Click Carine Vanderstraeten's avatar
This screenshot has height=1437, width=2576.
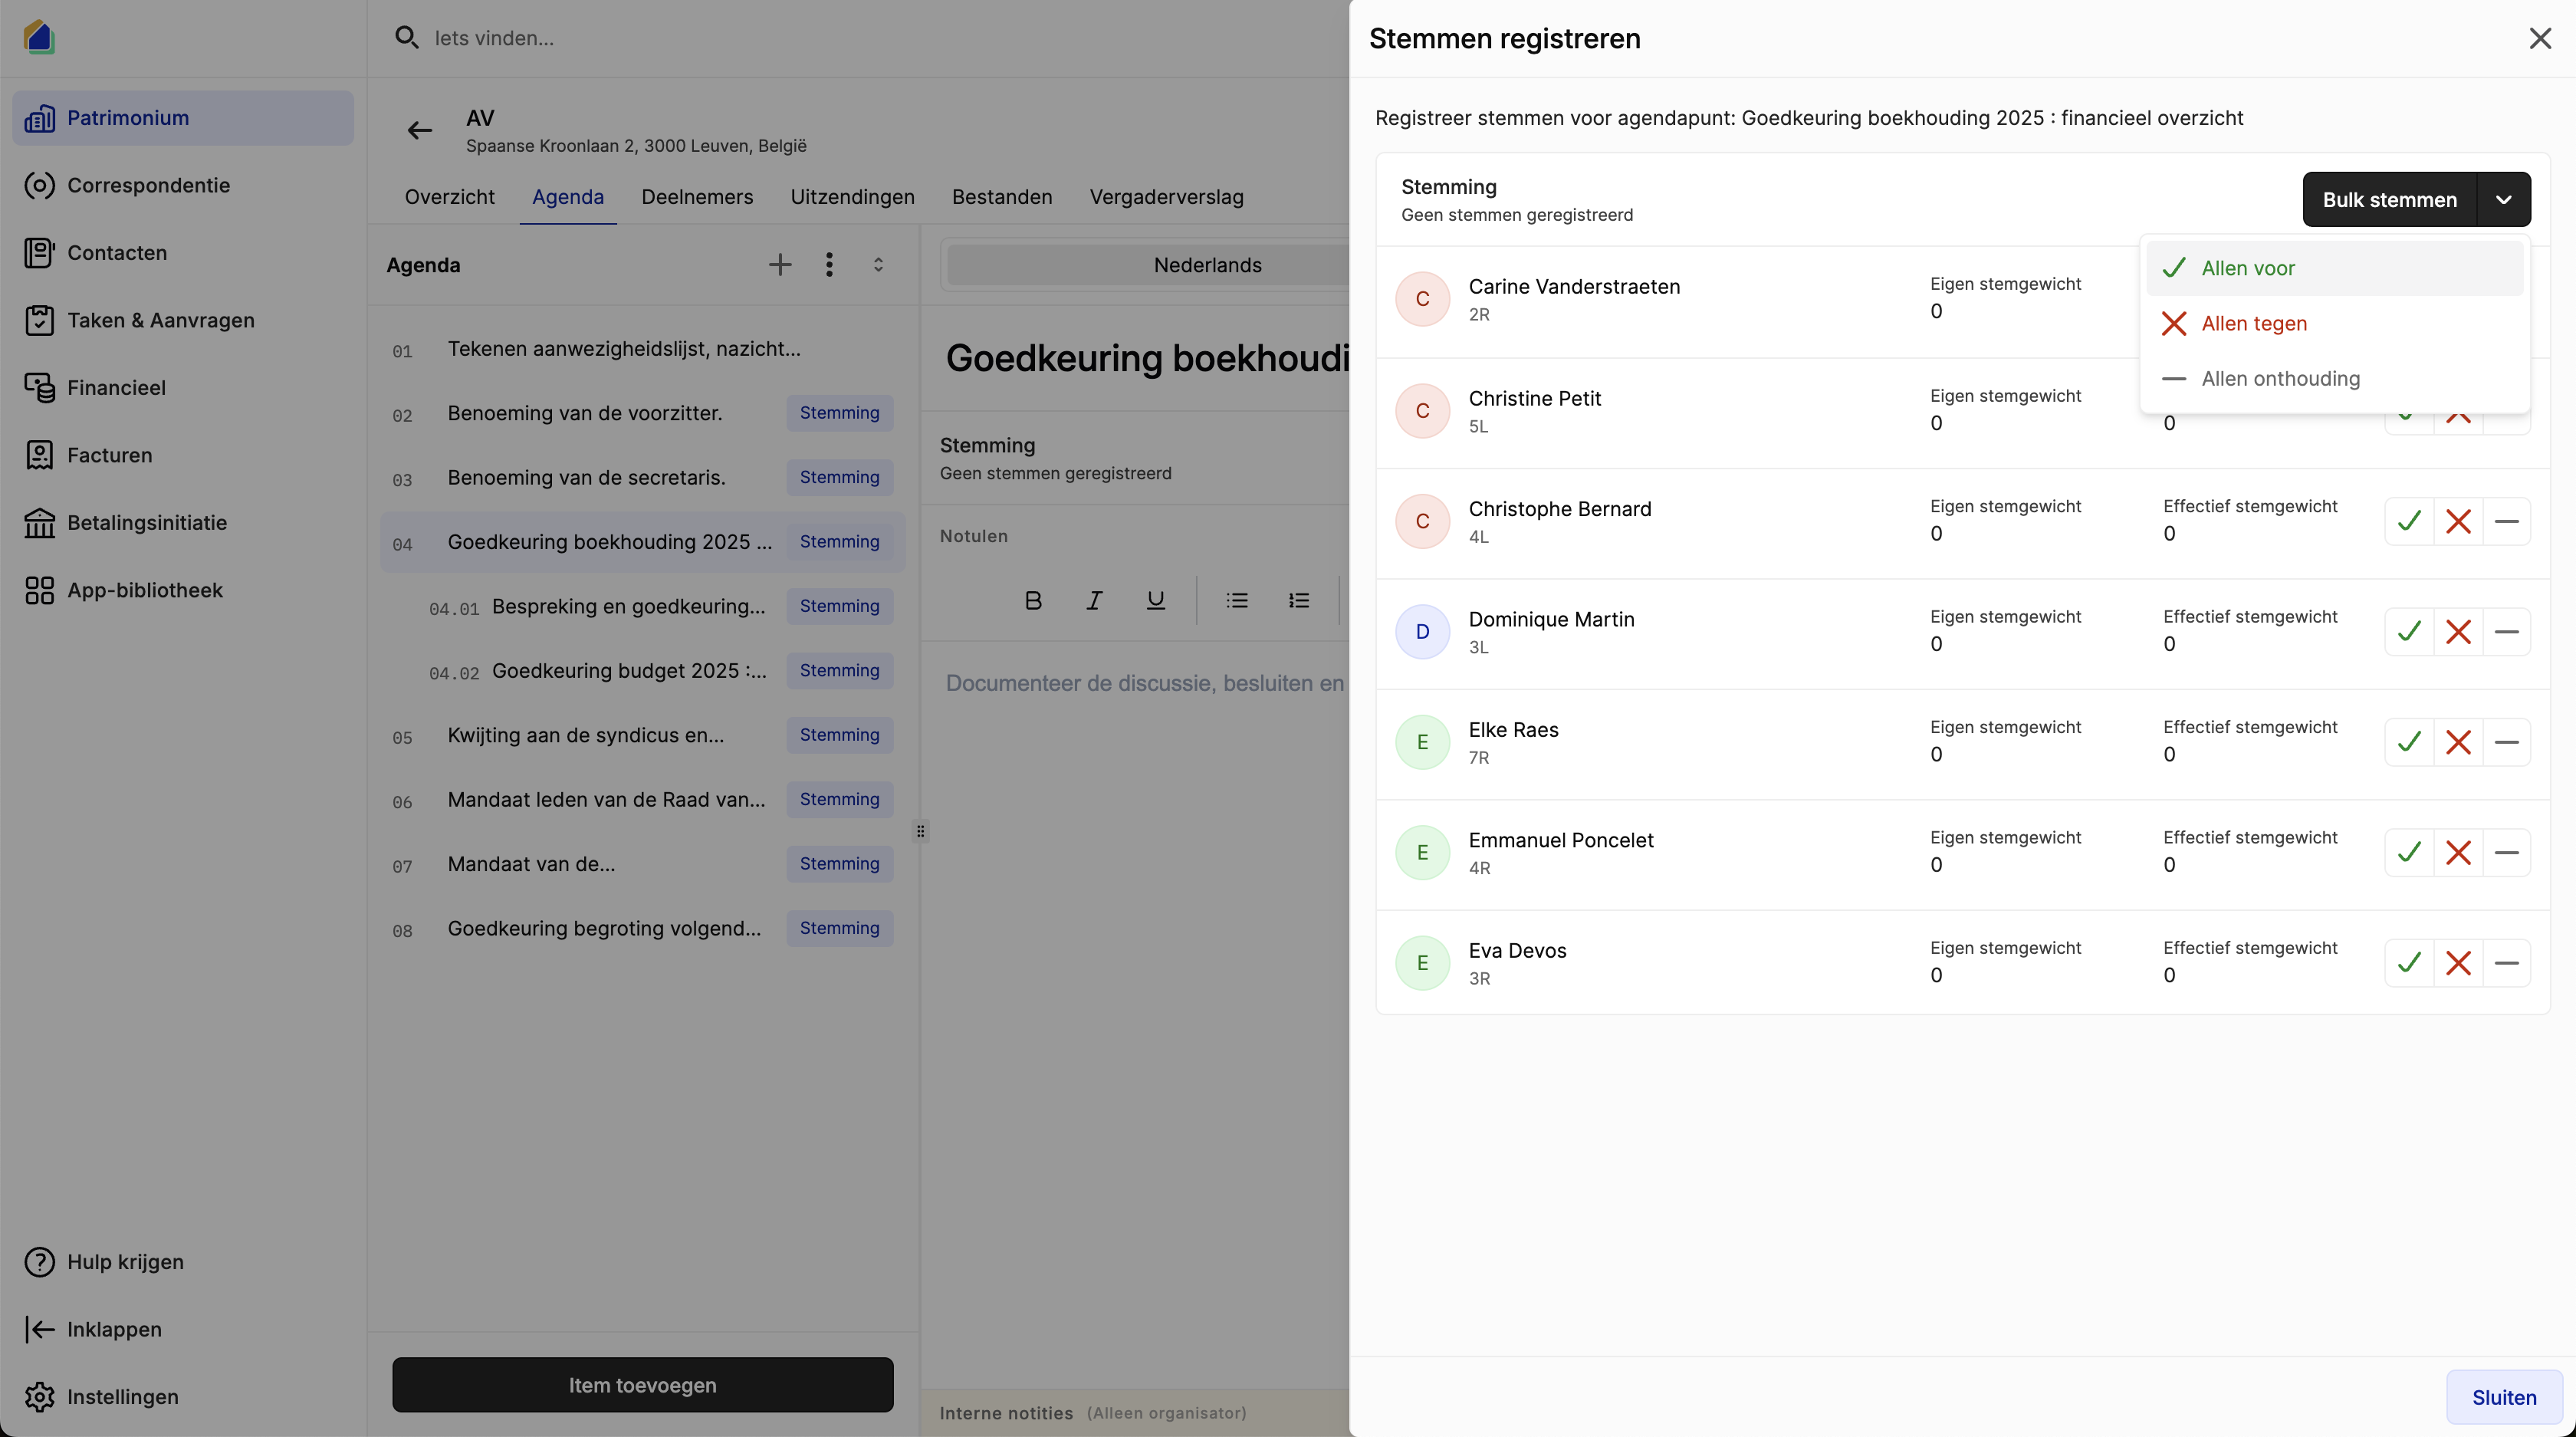point(1422,299)
